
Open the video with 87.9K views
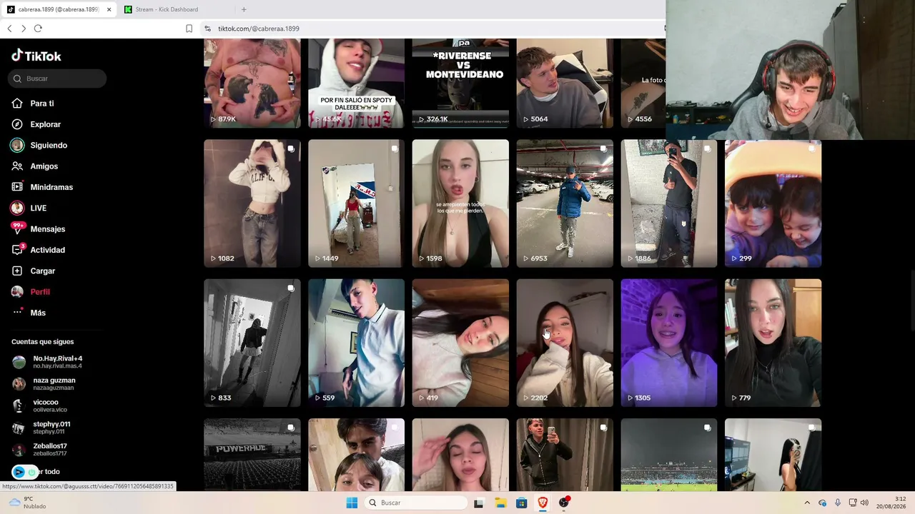click(x=252, y=83)
